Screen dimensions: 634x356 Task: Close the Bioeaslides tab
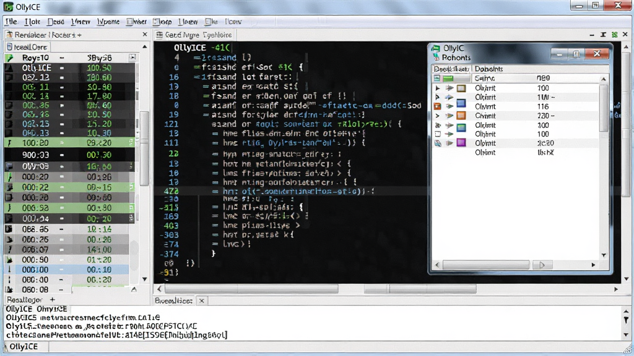pos(201,301)
